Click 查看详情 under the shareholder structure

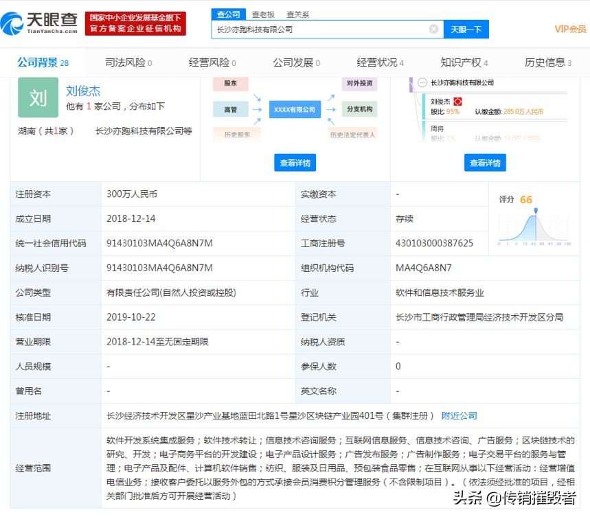point(485,163)
